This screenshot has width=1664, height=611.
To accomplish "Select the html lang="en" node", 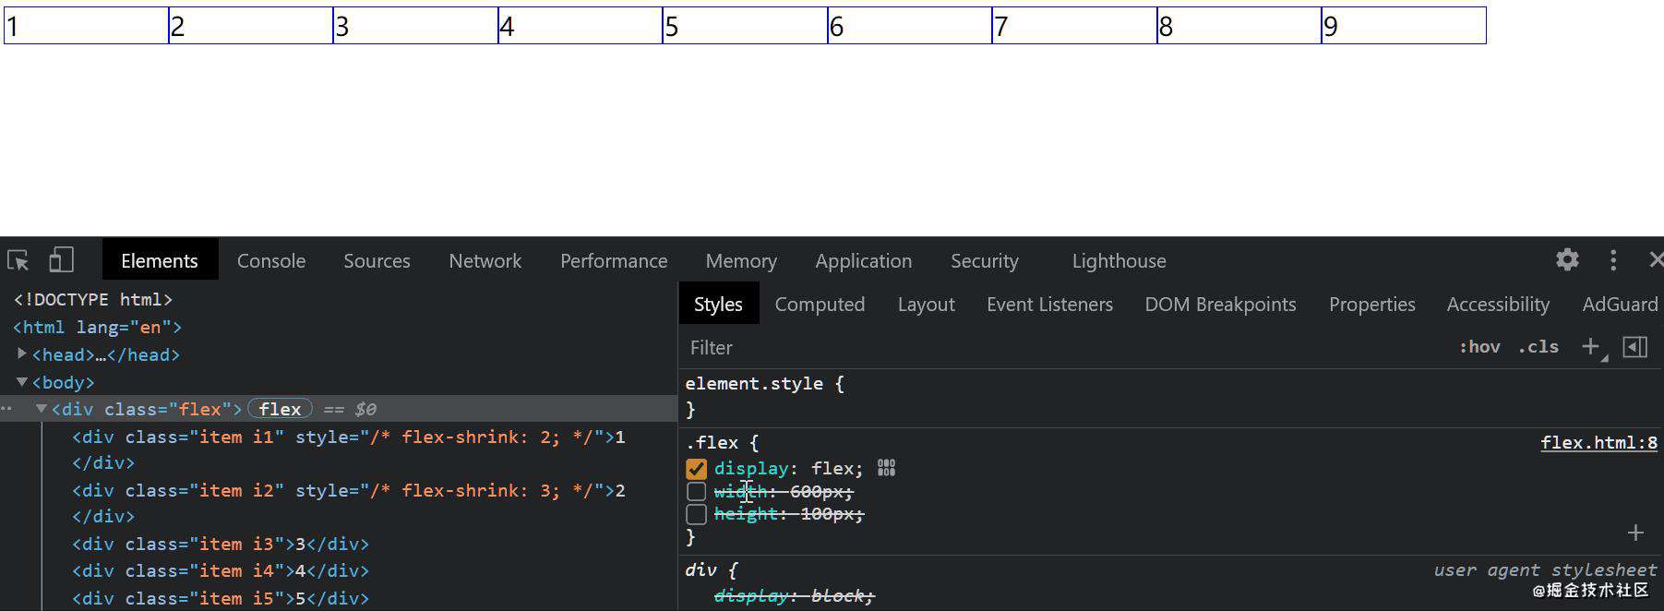I will (x=97, y=327).
